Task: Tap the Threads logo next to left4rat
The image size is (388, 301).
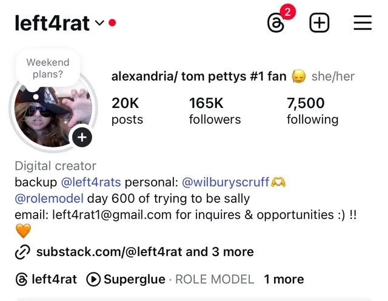Action: pyautogui.click(x=22, y=279)
